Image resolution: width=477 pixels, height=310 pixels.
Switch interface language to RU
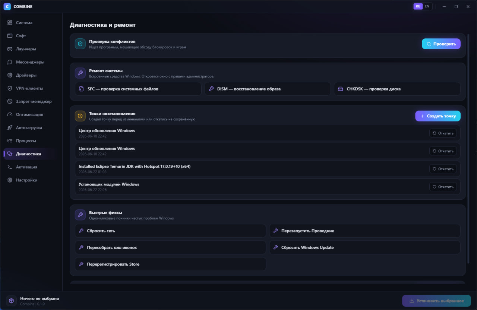pyautogui.click(x=418, y=6)
